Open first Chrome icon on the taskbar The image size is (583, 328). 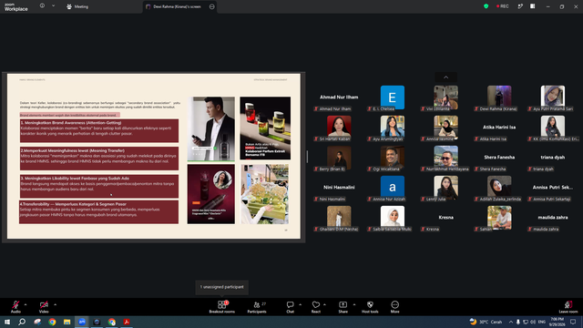[52, 322]
